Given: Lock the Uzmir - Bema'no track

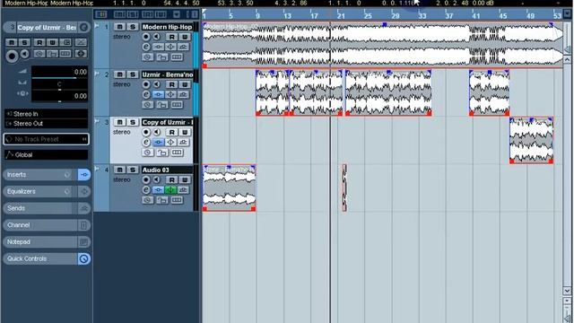Looking at the screenshot, I should (x=162, y=105).
